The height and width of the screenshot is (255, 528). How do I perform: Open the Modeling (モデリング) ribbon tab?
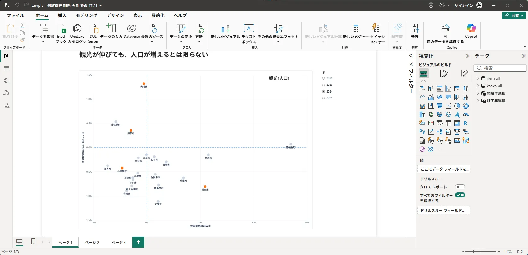[x=86, y=15]
